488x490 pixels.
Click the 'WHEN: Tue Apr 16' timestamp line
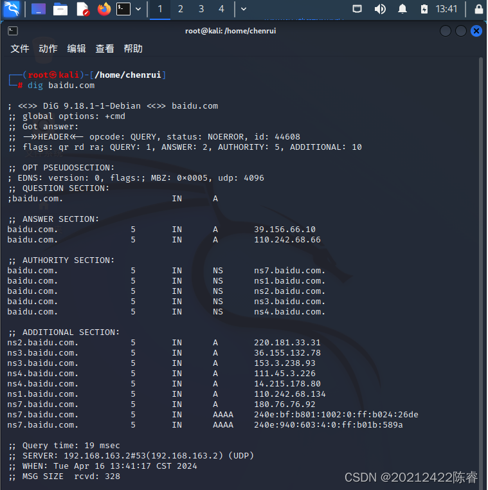pos(103,466)
